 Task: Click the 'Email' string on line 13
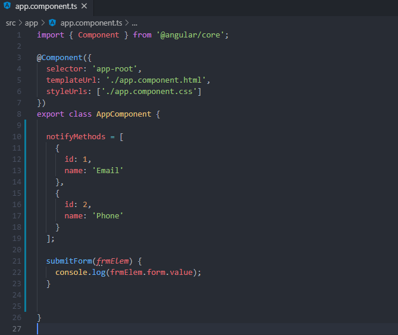108,171
